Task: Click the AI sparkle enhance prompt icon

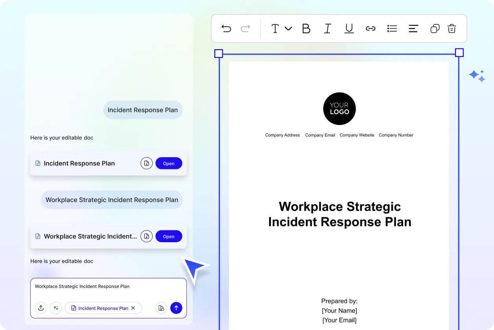Action: (56, 308)
